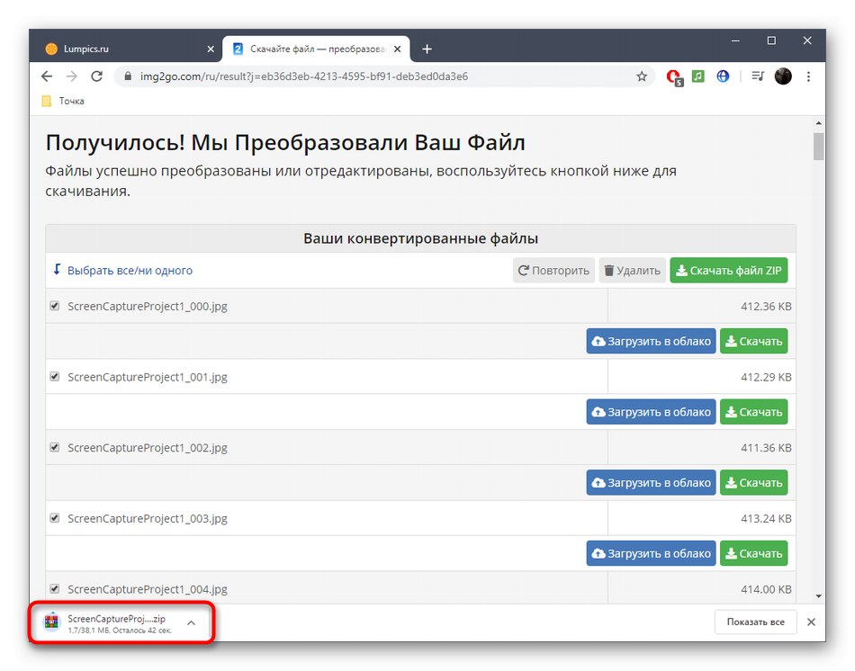
Task: Click the 412.36 KB size value
Action: point(766,307)
